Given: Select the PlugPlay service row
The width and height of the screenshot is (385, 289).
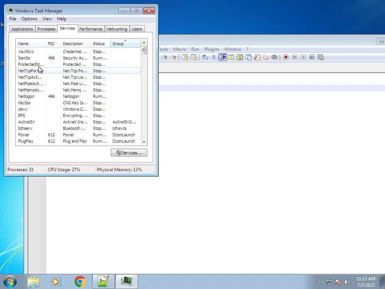Looking at the screenshot, I should pyautogui.click(x=78, y=141).
